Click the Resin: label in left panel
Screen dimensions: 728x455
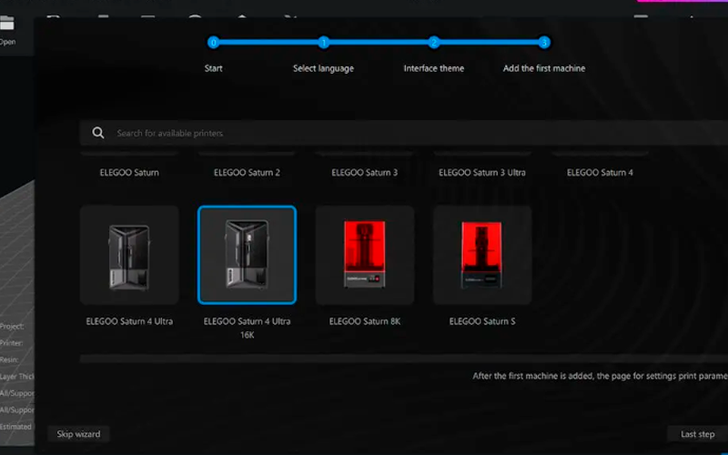9,359
